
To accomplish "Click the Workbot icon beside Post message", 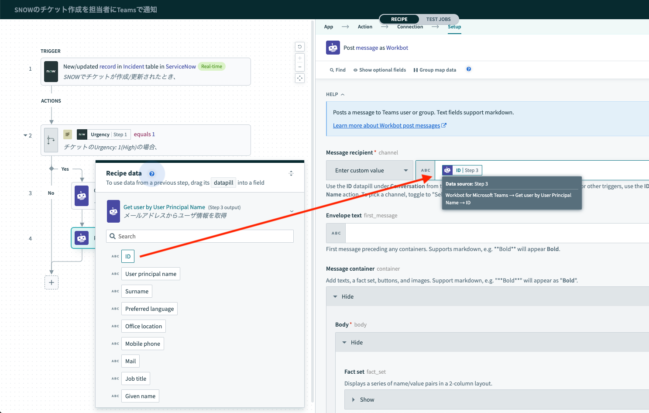I will point(333,48).
